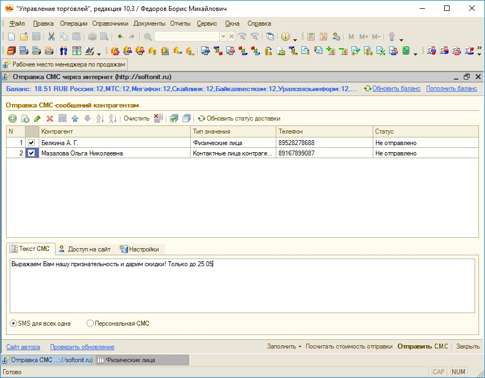485x378 pixels.
Task: Move row up with blue arrow
Action: point(75,118)
